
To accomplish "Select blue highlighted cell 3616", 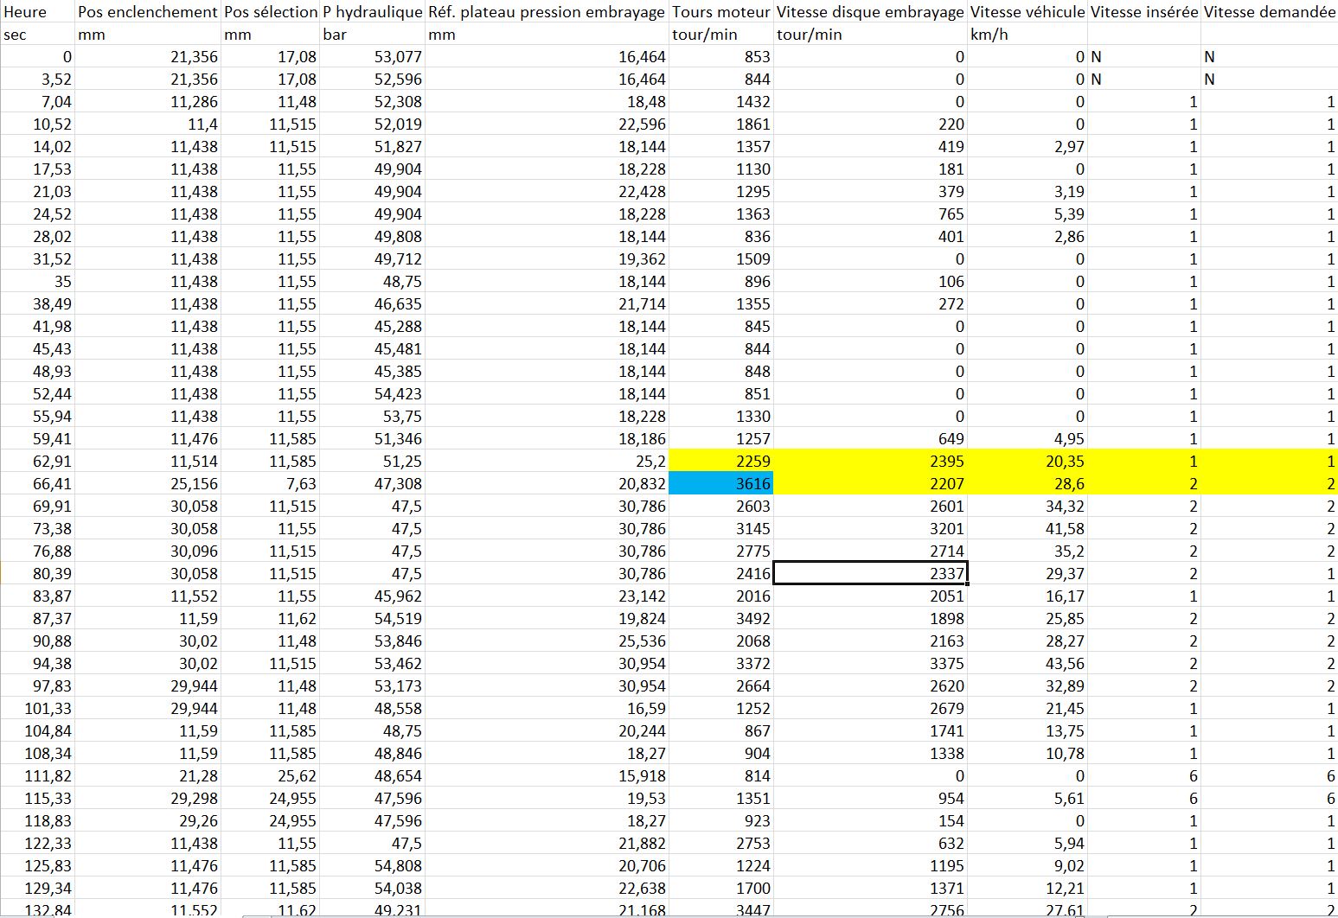I will 721,483.
